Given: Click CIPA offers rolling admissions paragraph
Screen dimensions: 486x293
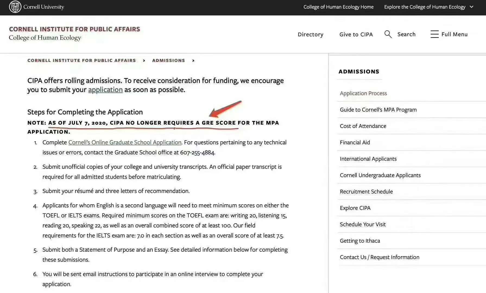Looking at the screenshot, I should (156, 85).
